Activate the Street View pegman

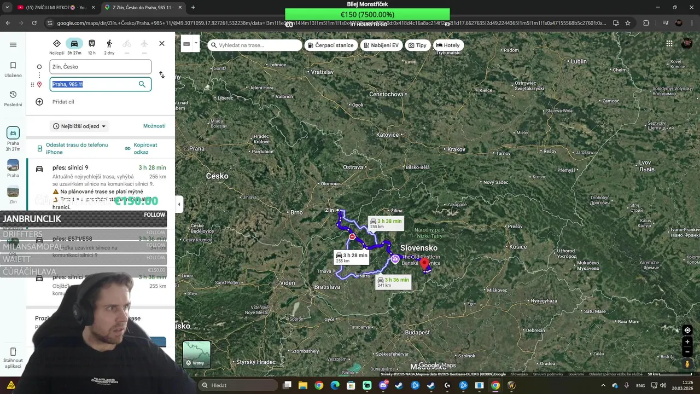point(687,364)
